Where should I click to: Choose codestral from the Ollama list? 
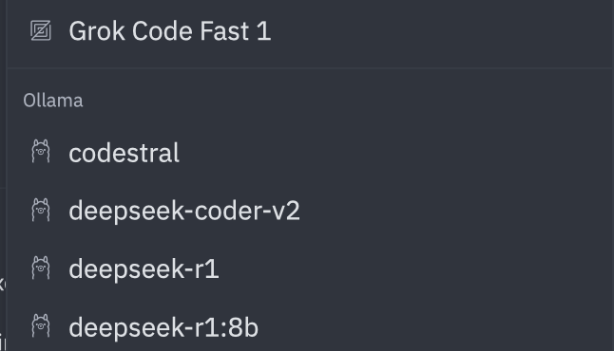tap(310, 152)
